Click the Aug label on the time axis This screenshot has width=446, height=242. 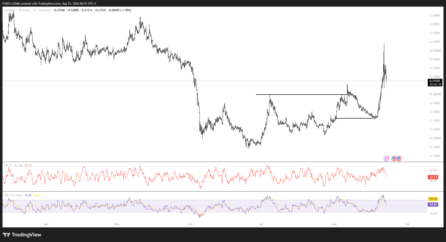coord(334,224)
